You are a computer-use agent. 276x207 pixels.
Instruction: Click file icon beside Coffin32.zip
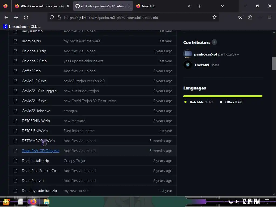point(15,71)
